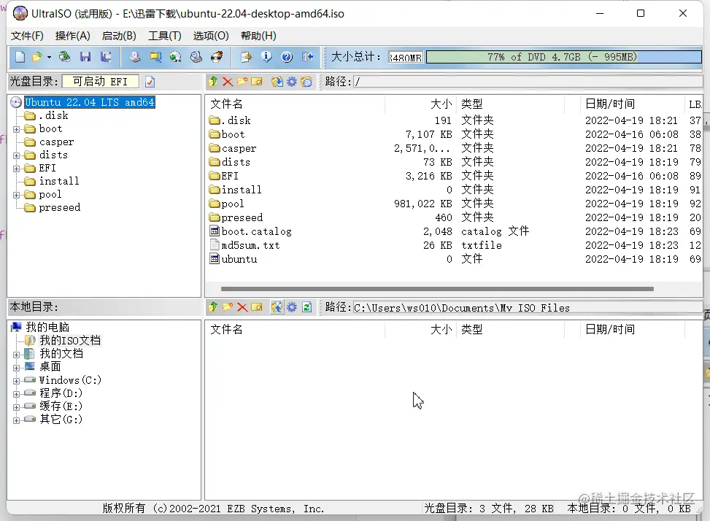Click the Extract icon in disc toolbar
710x521 pixels.
click(277, 82)
